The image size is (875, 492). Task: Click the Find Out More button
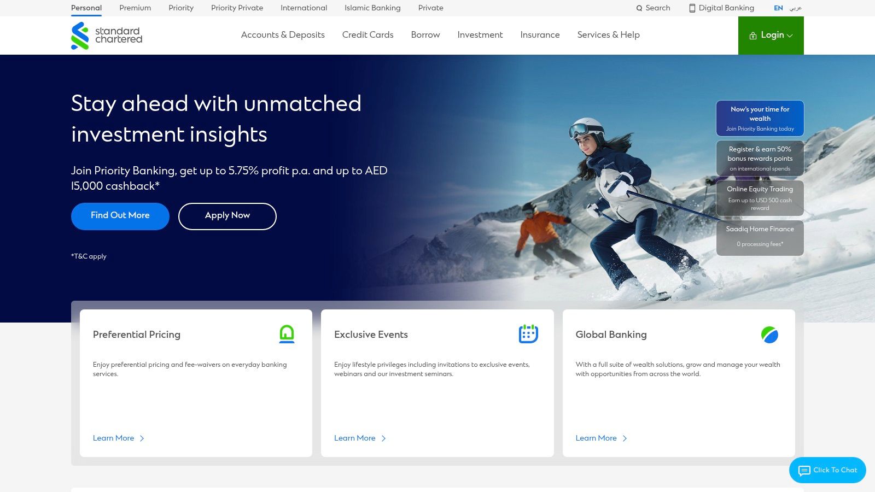click(x=120, y=215)
